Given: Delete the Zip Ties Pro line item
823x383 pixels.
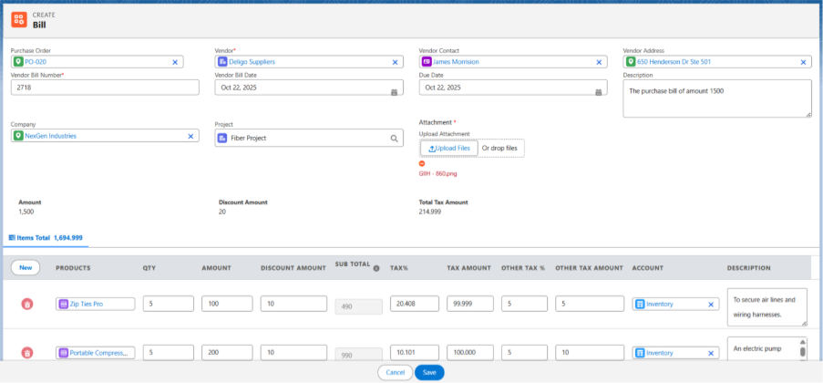Looking at the screenshot, I should 27,304.
